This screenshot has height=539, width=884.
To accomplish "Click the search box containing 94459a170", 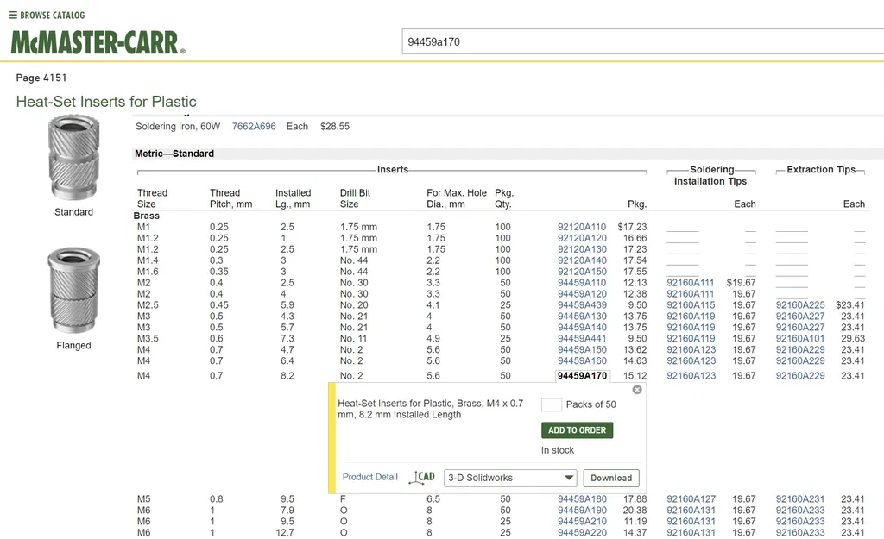I will pyautogui.click(x=642, y=41).
